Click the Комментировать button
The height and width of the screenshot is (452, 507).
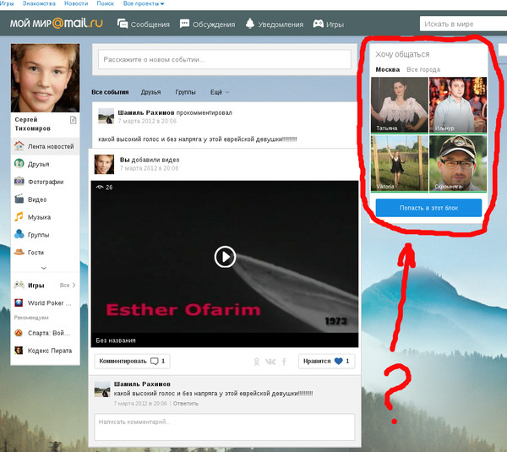(133, 361)
